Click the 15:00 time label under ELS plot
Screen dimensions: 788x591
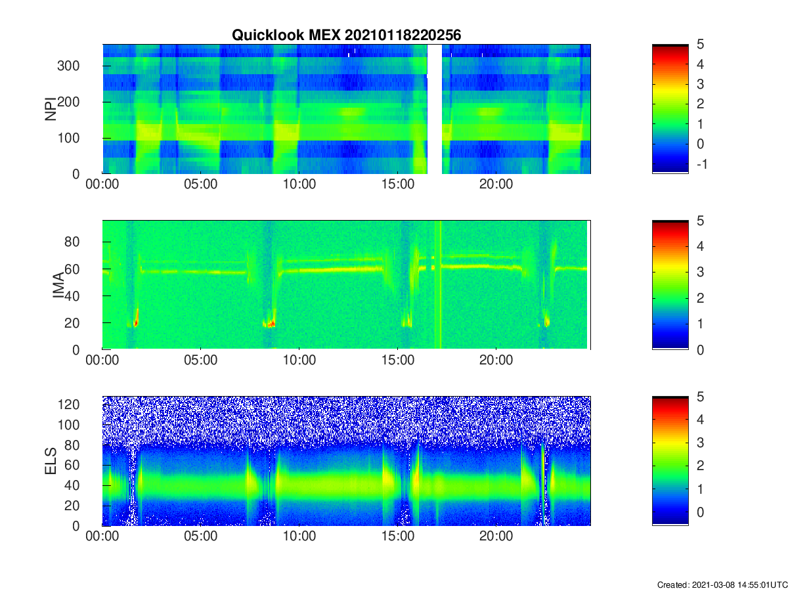click(x=398, y=537)
